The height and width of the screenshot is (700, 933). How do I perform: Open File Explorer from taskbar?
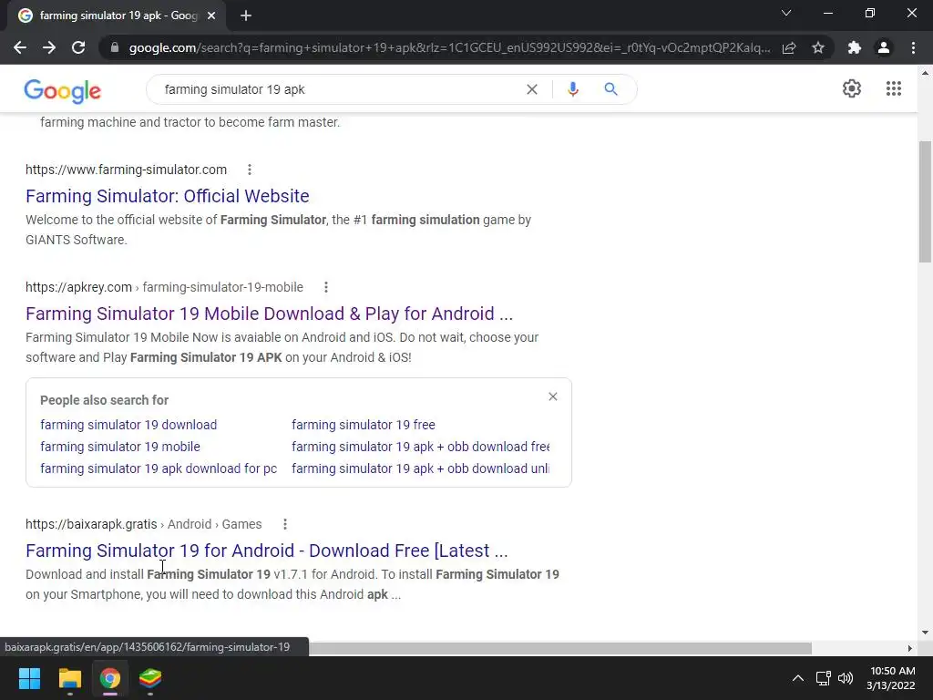click(69, 678)
